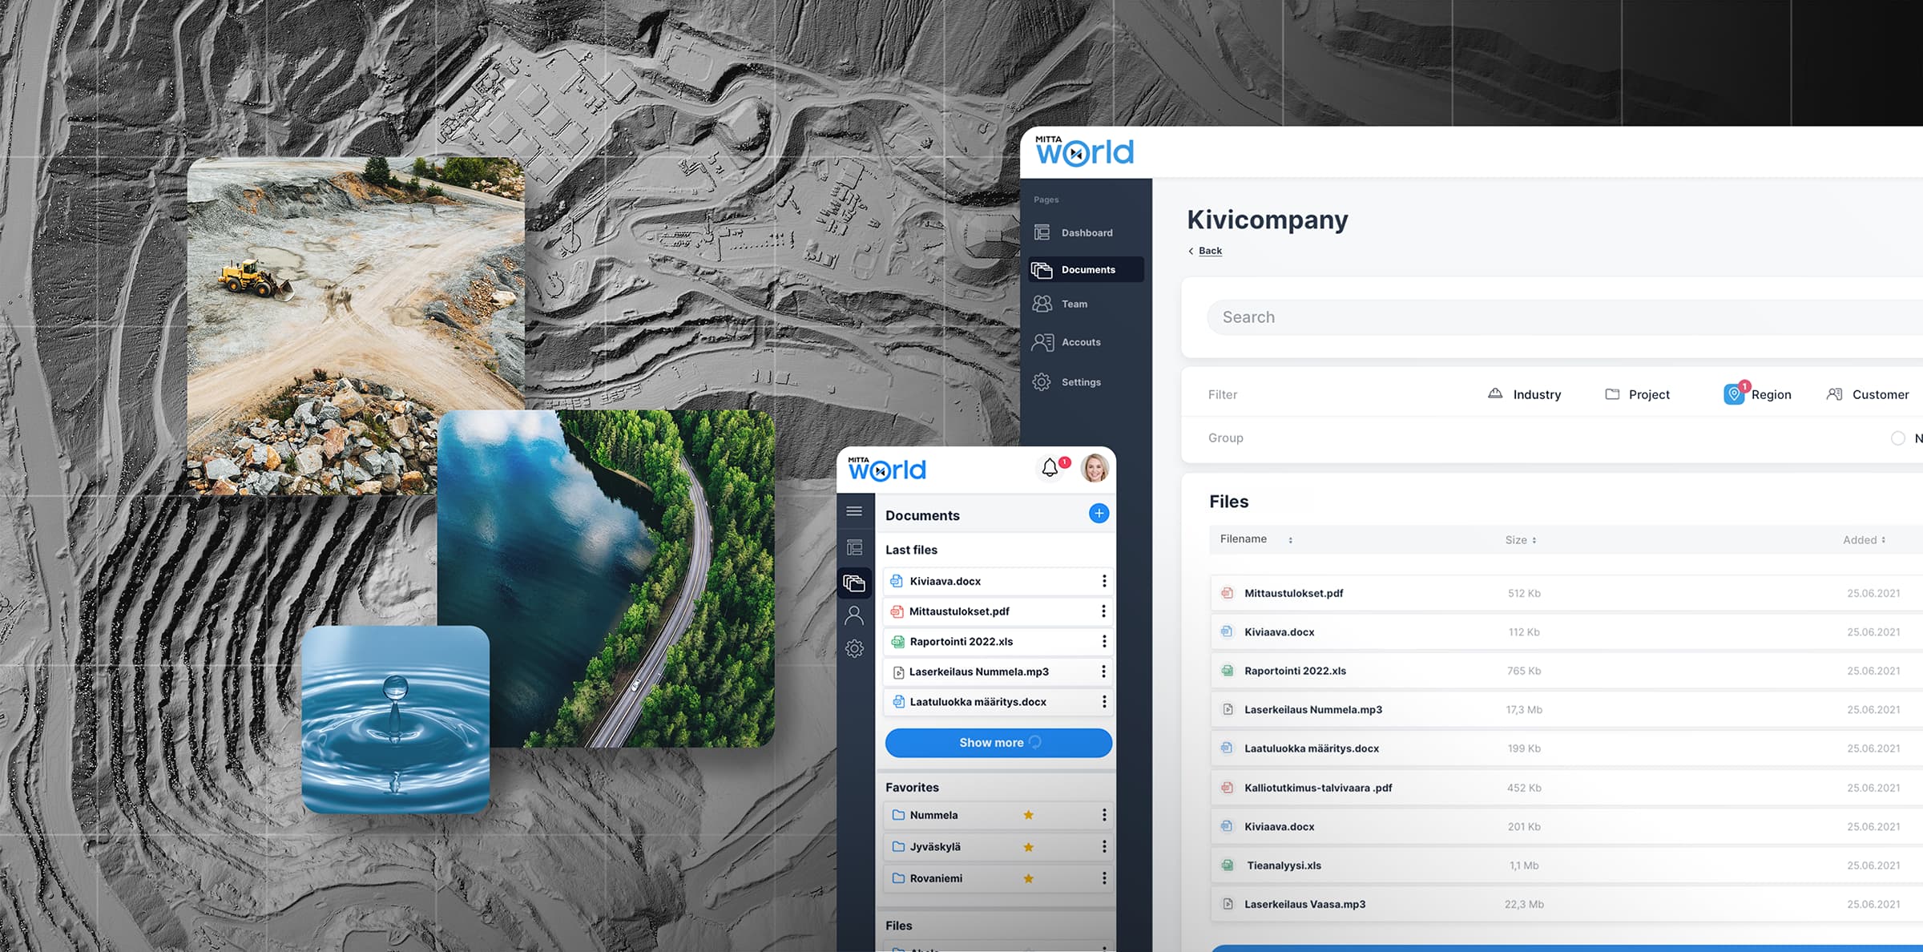Click the Settings gear icon
The height and width of the screenshot is (952, 1923).
[1044, 381]
